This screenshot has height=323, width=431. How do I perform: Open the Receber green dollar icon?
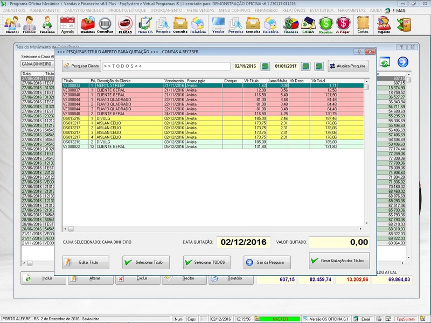tap(326, 24)
